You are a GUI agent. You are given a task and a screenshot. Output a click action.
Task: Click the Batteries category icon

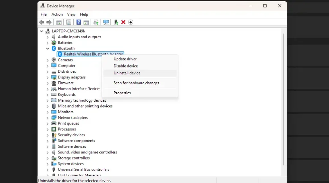coord(54,43)
